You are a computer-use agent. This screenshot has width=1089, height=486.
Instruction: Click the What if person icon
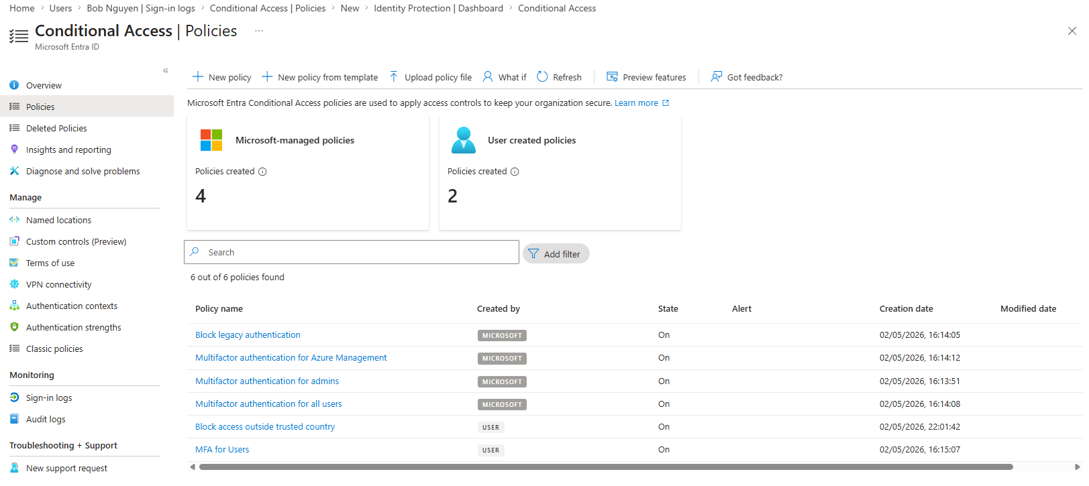tap(488, 76)
